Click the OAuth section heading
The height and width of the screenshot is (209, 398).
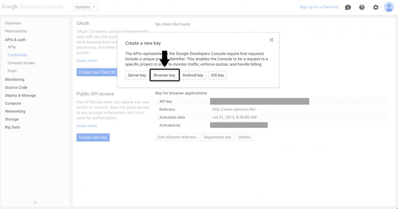point(83,23)
